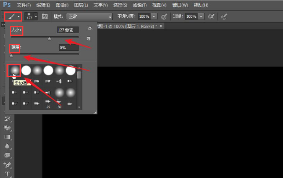Toggle pressure for size button

(224, 17)
